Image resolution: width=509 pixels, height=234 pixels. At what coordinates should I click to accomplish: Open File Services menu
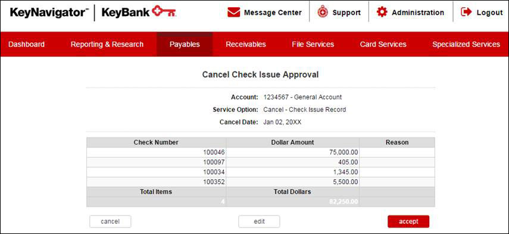(x=313, y=44)
